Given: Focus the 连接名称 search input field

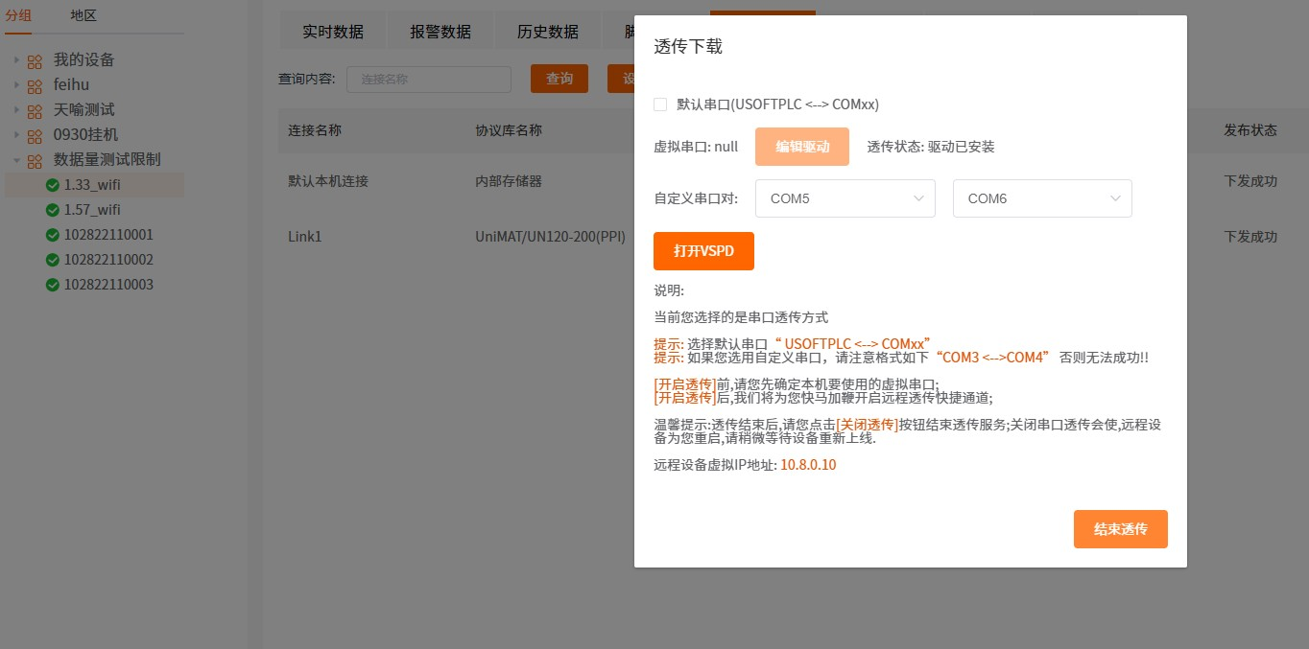Looking at the screenshot, I should point(429,80).
